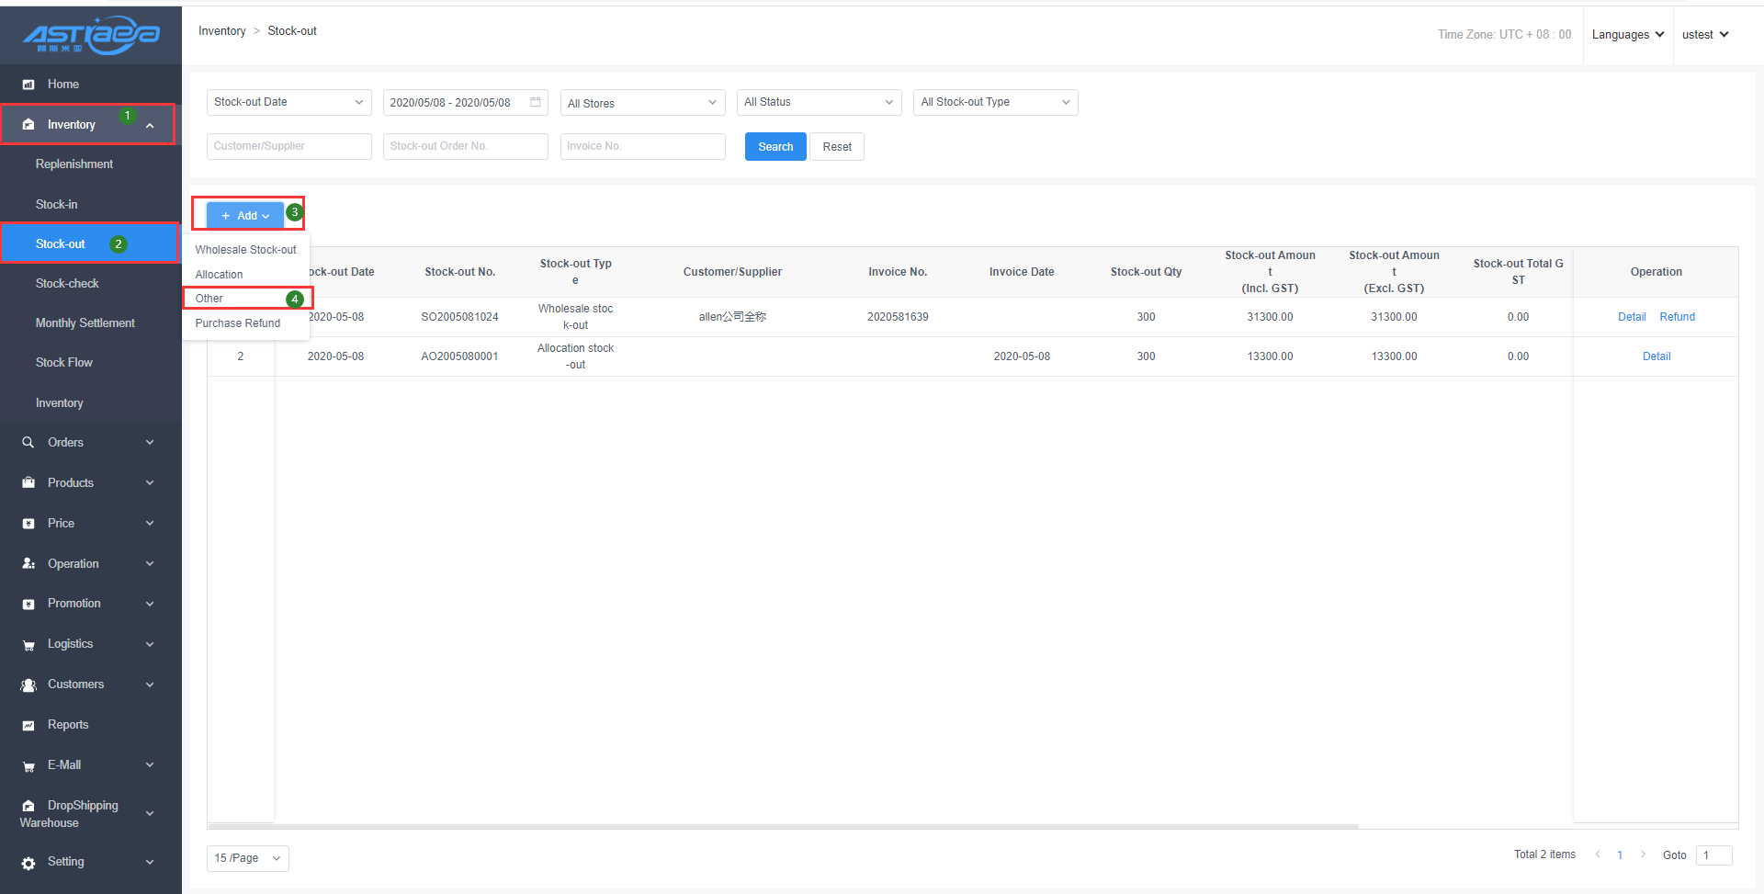Click the horizontal table scrollbar
The width and height of the screenshot is (1764, 894).
783,826
